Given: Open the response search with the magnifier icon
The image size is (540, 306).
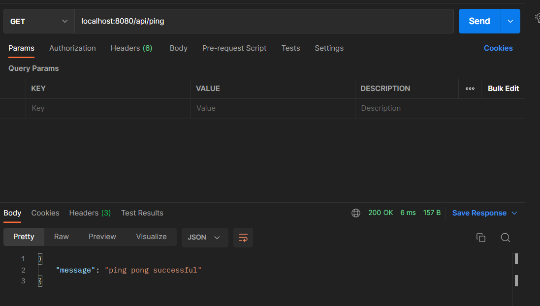Looking at the screenshot, I should pyautogui.click(x=505, y=238).
